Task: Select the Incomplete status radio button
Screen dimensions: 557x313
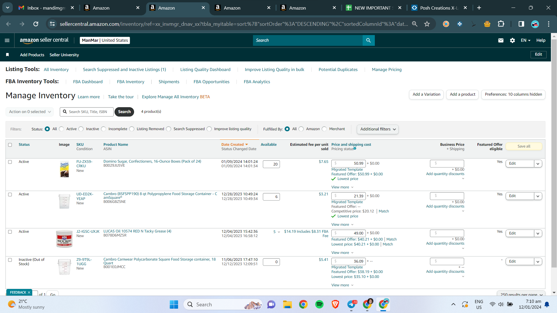Action: pos(104,129)
